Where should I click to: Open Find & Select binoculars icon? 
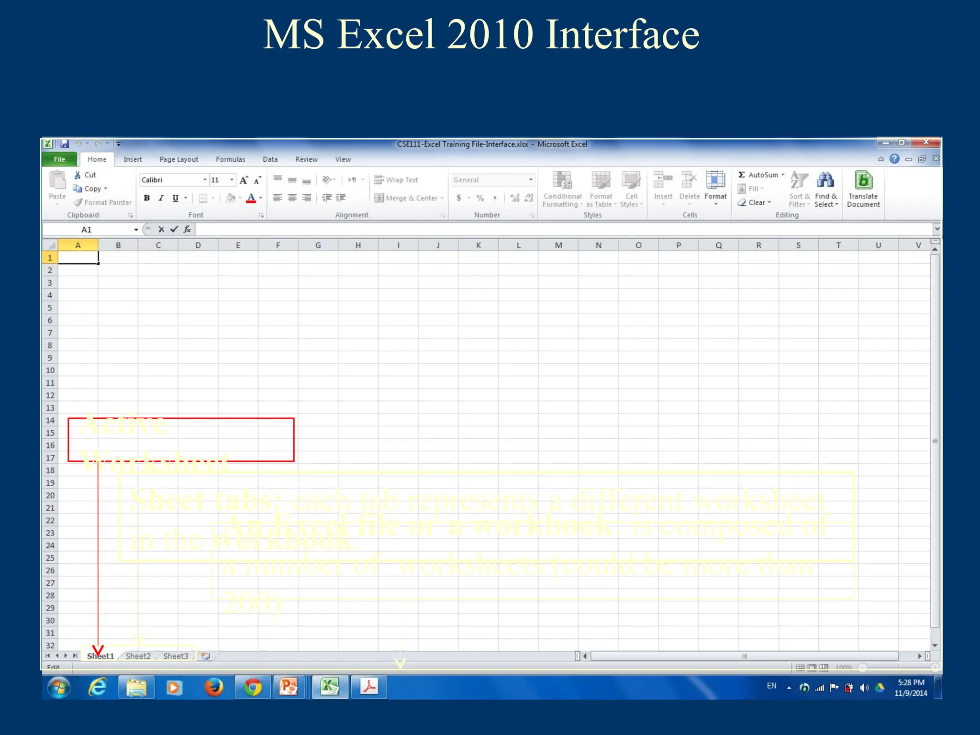(825, 180)
